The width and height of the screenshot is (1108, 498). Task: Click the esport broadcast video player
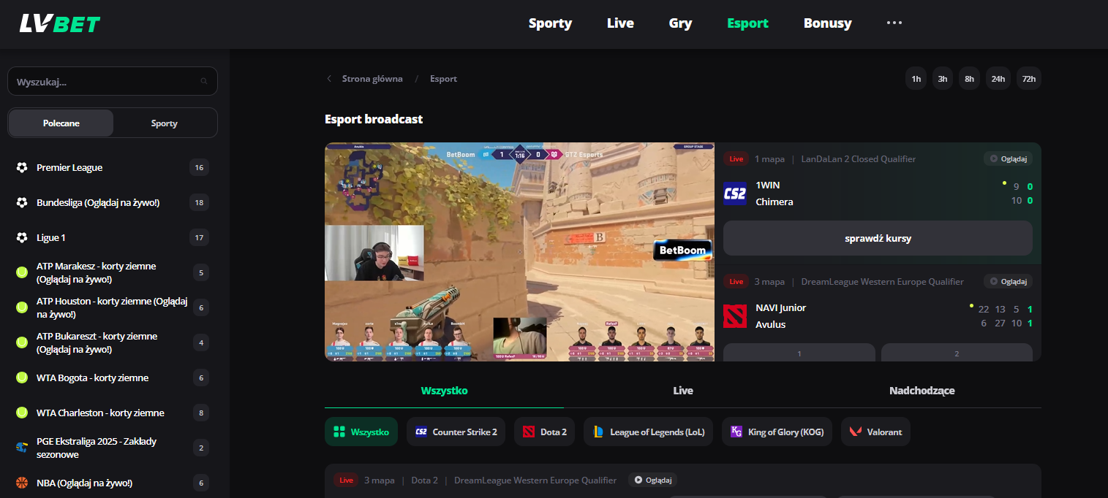pyautogui.click(x=519, y=252)
